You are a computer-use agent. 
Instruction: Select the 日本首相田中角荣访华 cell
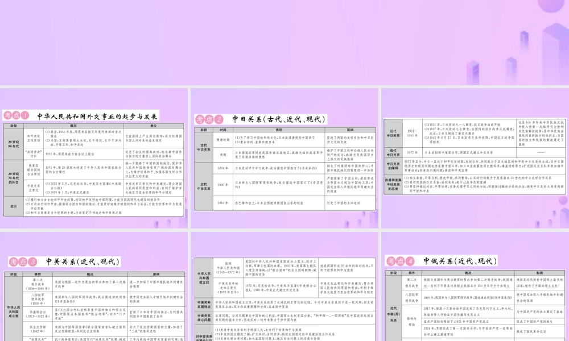click(x=469, y=152)
